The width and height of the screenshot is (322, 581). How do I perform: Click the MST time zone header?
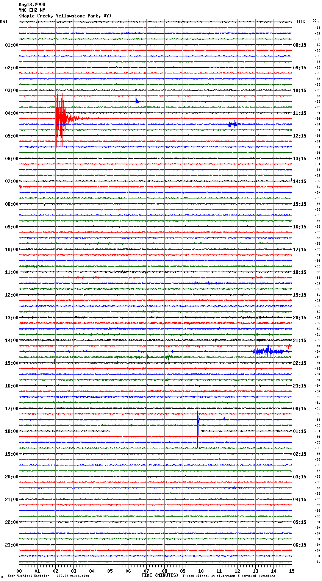pyautogui.click(x=4, y=22)
